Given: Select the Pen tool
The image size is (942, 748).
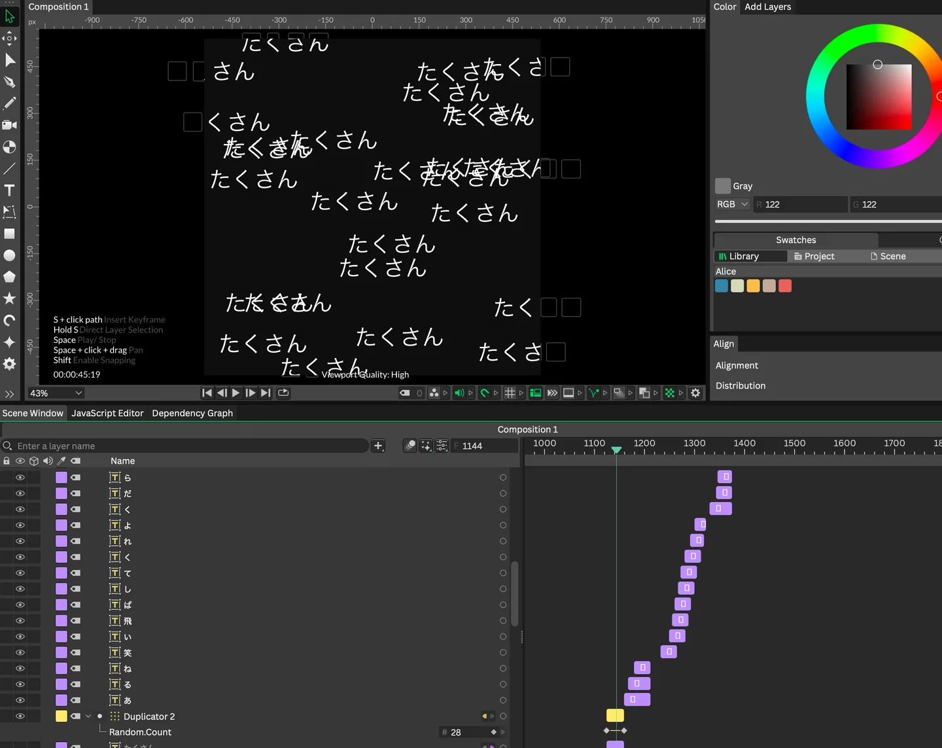Looking at the screenshot, I should pyautogui.click(x=9, y=82).
